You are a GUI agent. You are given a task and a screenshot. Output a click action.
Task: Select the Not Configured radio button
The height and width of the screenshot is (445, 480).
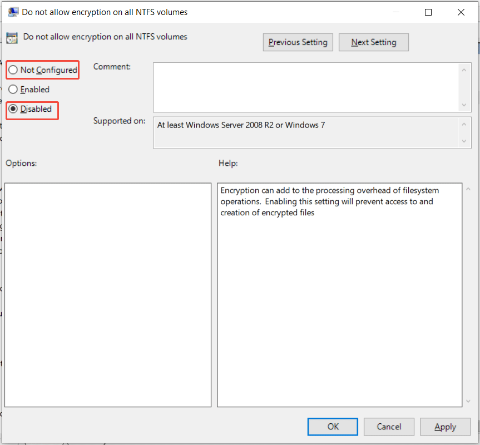[x=13, y=70]
